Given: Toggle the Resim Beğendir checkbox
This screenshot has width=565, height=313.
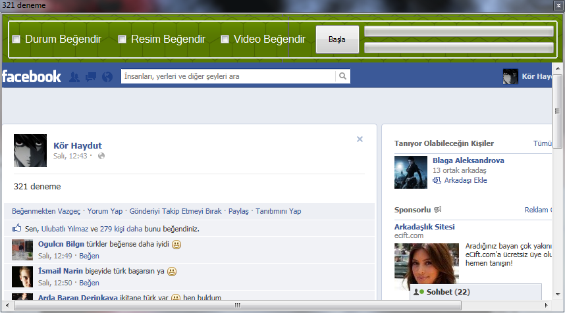Looking at the screenshot, I should (122, 39).
